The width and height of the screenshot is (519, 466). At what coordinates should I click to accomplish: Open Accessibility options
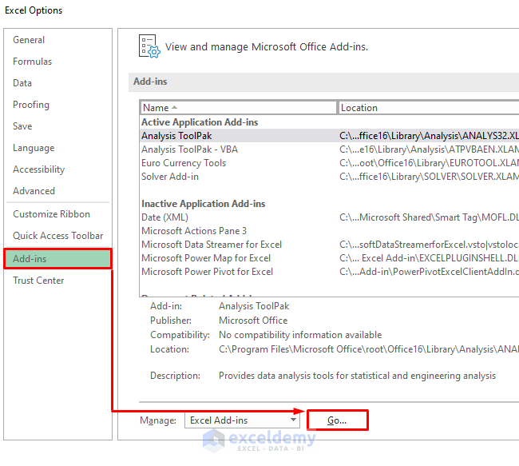pyautogui.click(x=39, y=169)
